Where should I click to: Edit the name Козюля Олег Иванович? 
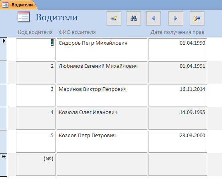[102, 119]
